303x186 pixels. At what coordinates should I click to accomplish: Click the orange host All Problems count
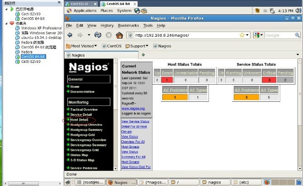175,97
